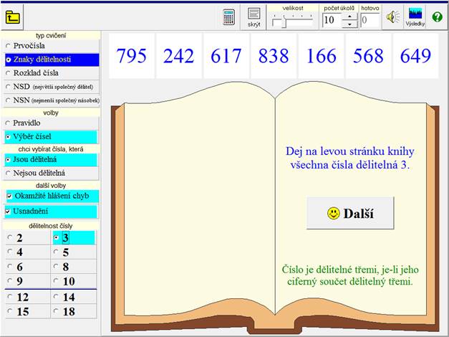Image resolution: width=449 pixels, height=337 pixels.
Task: Select divisibility by 6
Action: tap(28, 267)
